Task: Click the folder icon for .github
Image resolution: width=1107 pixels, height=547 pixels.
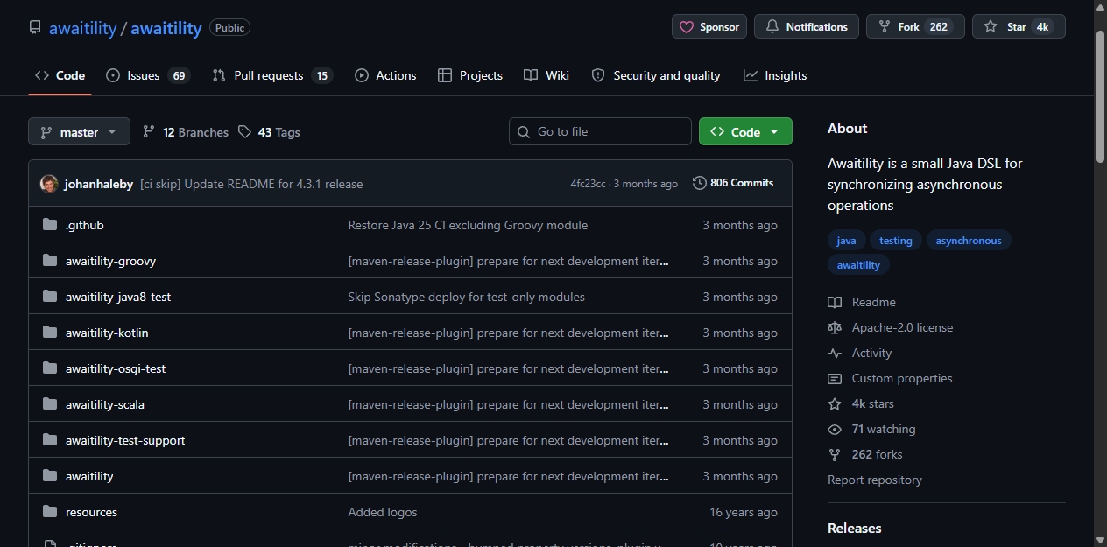Action: pos(50,225)
